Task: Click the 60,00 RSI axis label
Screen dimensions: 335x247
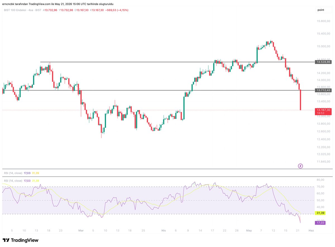Action: click(x=320, y=193)
